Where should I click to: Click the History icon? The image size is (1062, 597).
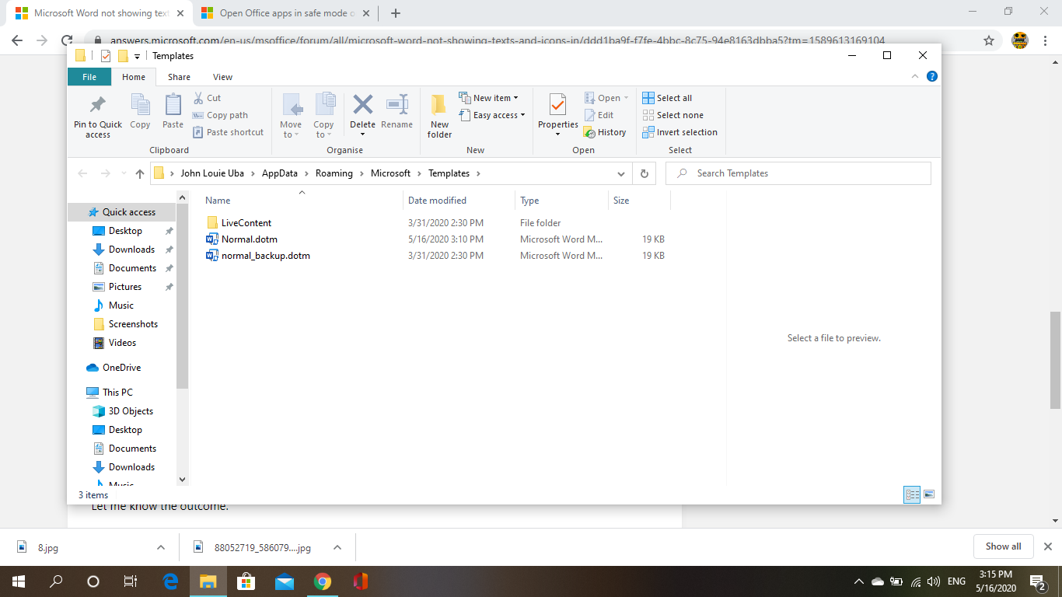(x=589, y=132)
